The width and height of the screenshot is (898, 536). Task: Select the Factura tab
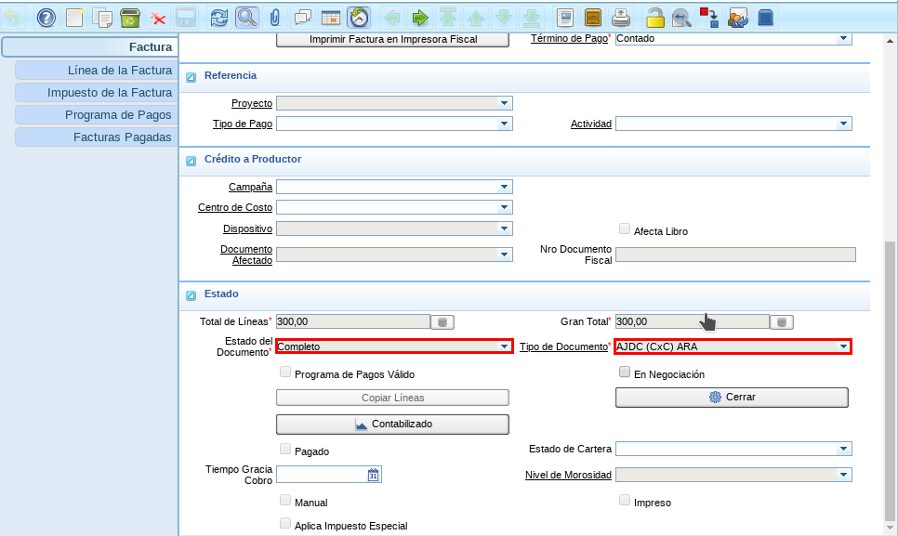[x=90, y=46]
